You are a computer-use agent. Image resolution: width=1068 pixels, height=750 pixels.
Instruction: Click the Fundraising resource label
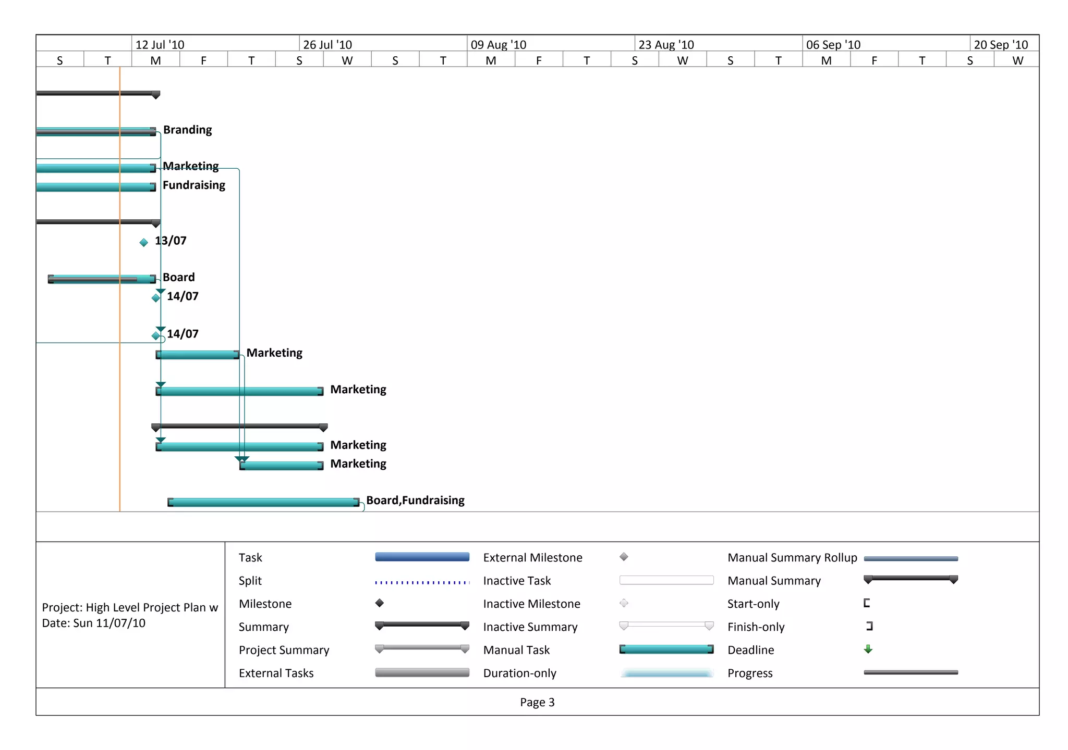(194, 185)
